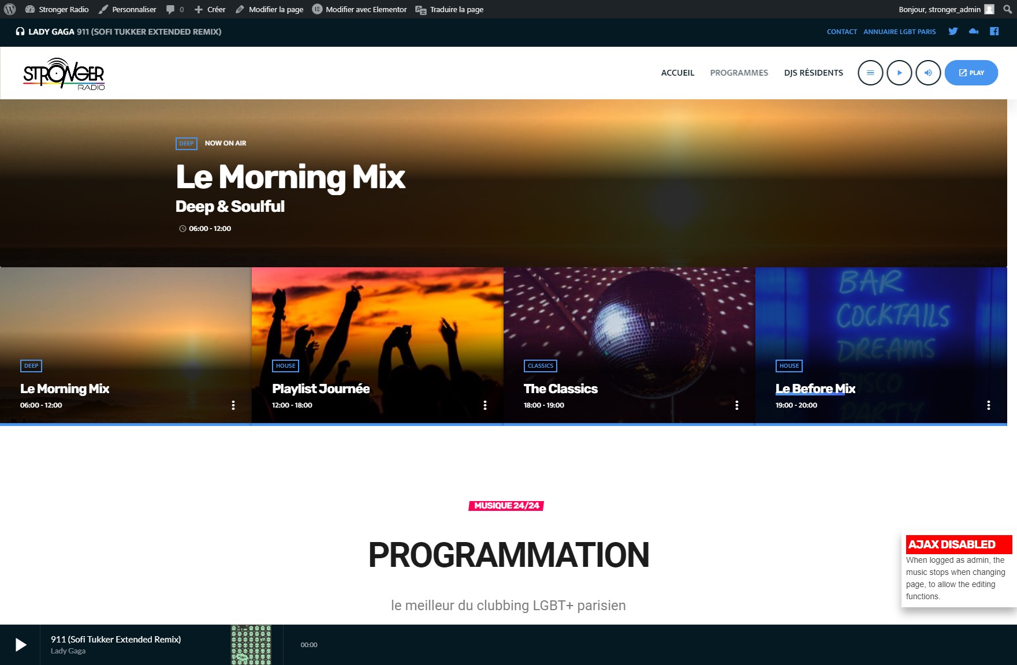Click Modifier la page
This screenshot has height=665, width=1017.
point(269,9)
